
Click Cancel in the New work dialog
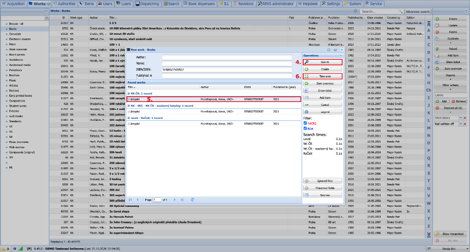click(x=322, y=105)
